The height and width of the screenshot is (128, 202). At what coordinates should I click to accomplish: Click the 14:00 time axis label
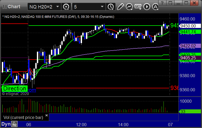(123, 125)
